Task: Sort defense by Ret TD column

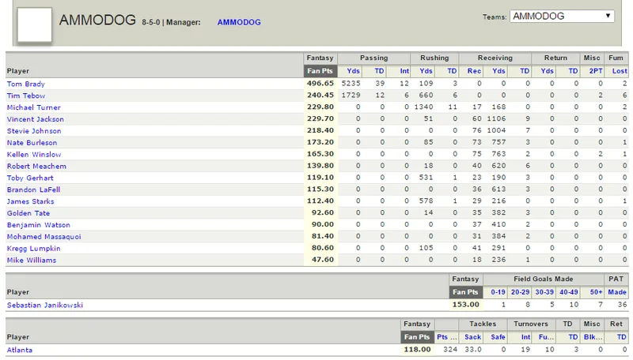Action: (621, 337)
